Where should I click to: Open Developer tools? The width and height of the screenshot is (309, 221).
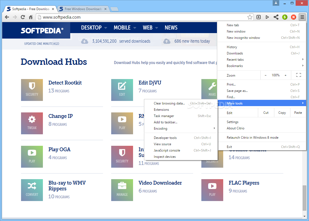tap(181, 138)
